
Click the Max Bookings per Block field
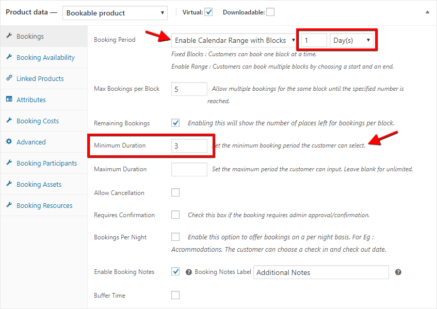(x=189, y=89)
